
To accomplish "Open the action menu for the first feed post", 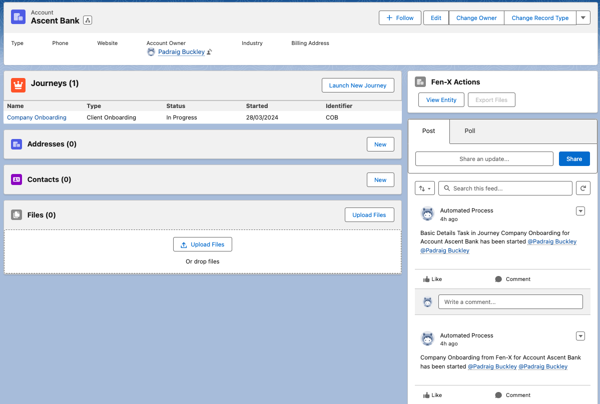I will tap(580, 211).
